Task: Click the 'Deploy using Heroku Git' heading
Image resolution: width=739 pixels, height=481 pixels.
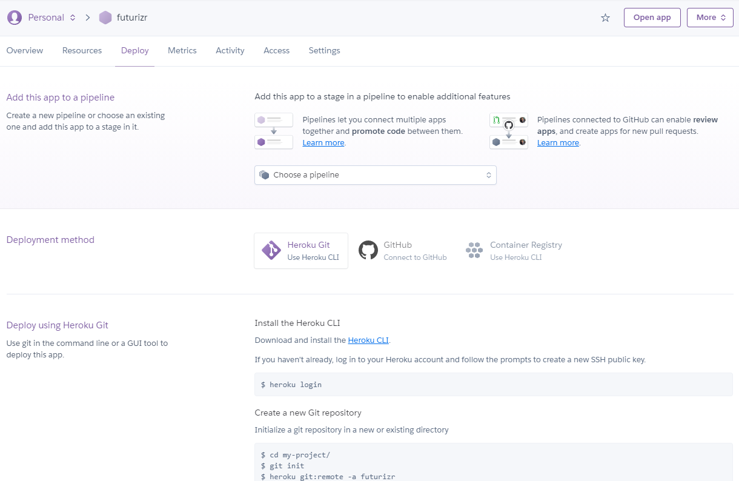Action: coord(57,325)
